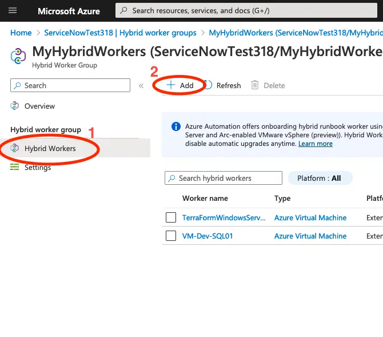Click Azure Virtual Machine in VM-Dev-SQL01 row

click(x=310, y=236)
